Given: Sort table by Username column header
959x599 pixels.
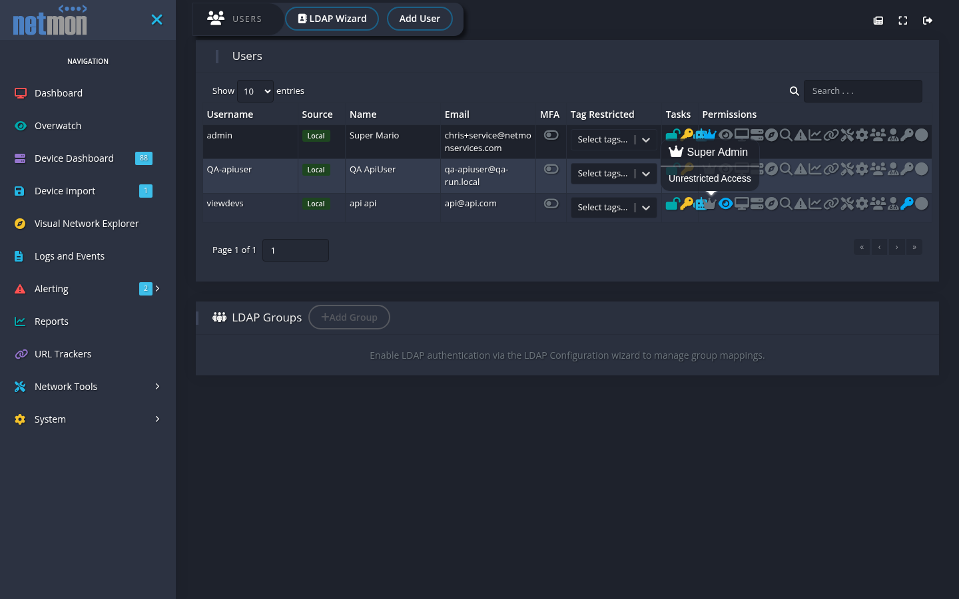Looking at the screenshot, I should click(x=230, y=114).
